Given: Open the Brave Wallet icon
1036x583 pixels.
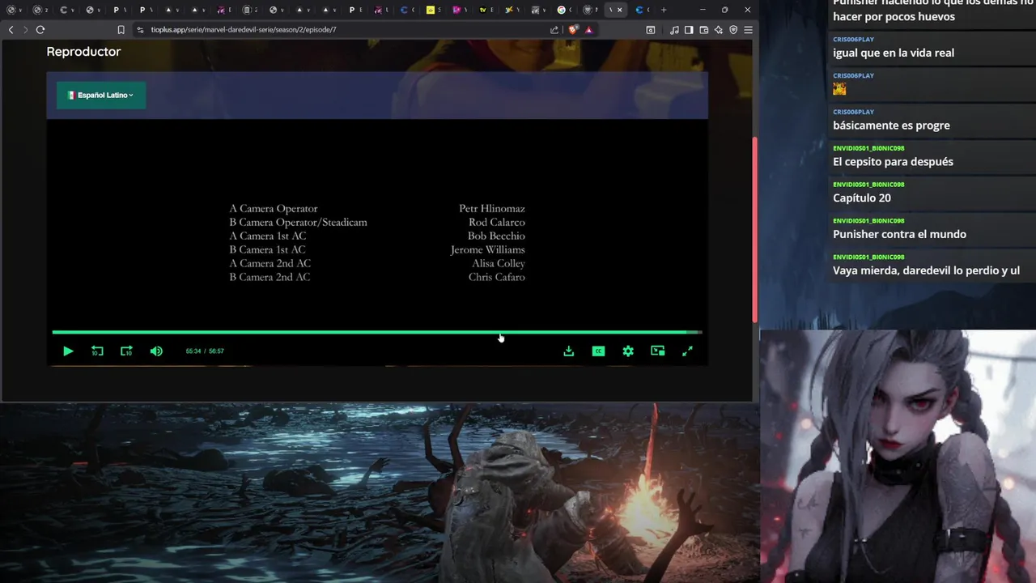Looking at the screenshot, I should [704, 30].
